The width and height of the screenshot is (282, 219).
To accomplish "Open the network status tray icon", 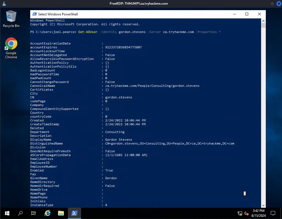I will [240, 214].
